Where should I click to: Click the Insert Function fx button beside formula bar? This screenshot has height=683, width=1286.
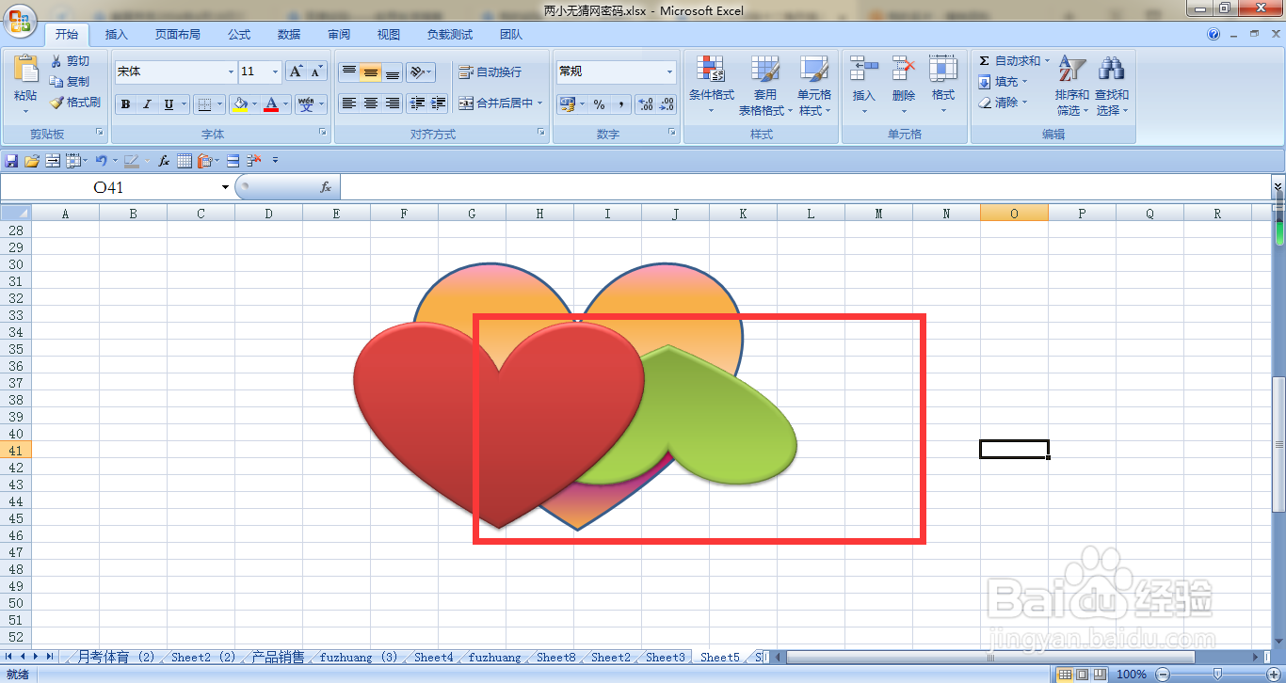pos(326,187)
